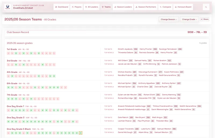
Task: Open Luke Kurtz player link
Action: click(x=146, y=129)
